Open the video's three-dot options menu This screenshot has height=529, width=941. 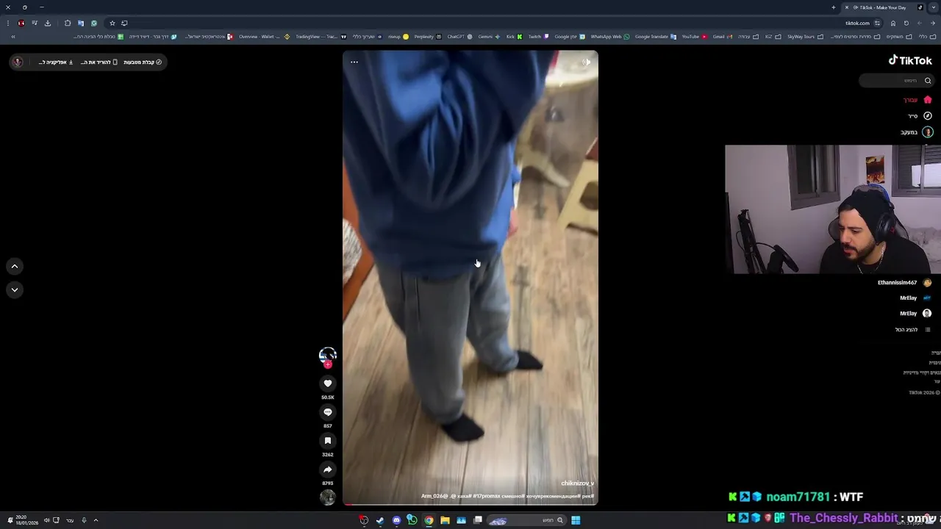coord(354,62)
